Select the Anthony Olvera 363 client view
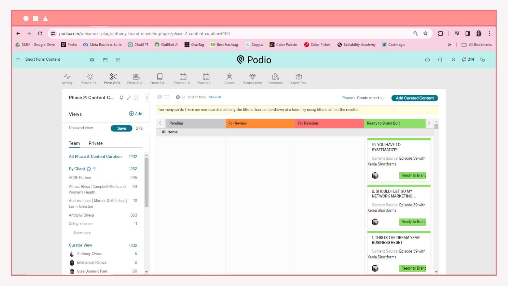 (x=103, y=215)
